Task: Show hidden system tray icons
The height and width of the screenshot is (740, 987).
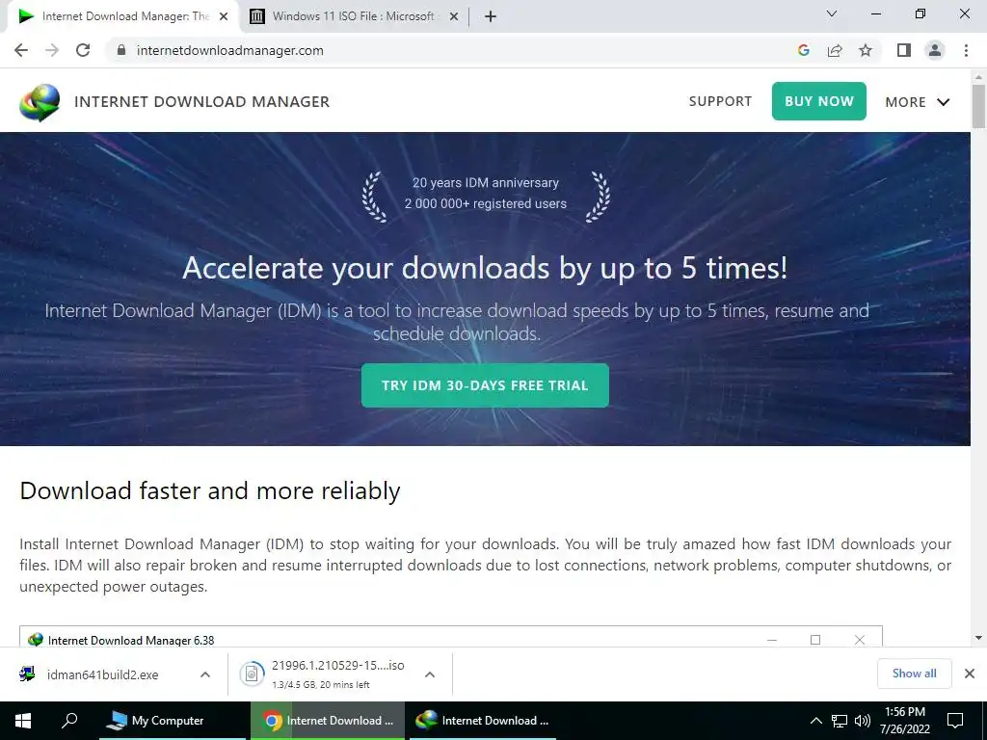Action: tap(815, 721)
